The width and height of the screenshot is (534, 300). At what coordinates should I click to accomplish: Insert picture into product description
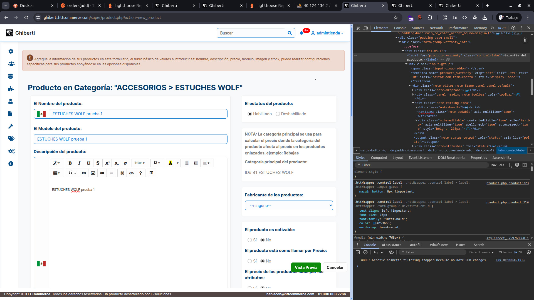click(x=93, y=173)
